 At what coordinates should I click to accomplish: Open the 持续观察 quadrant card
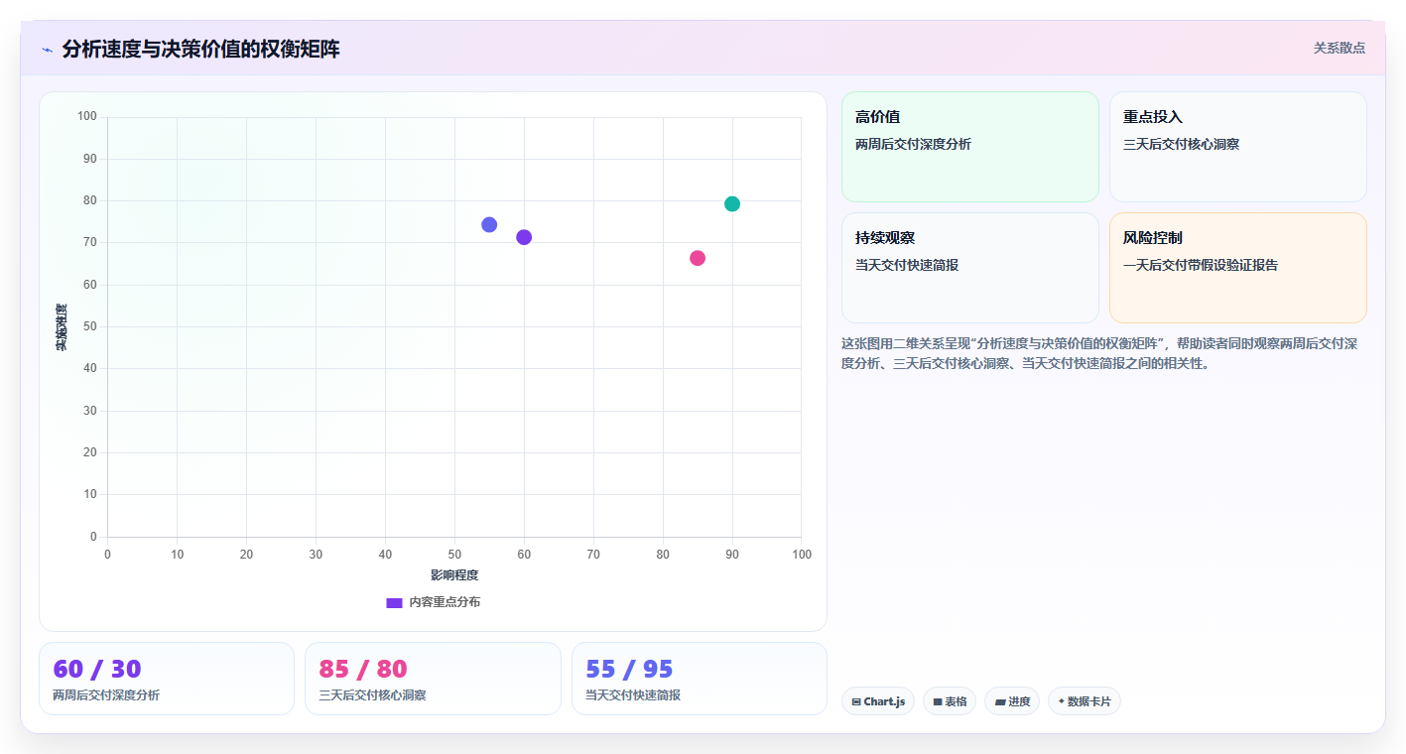pyautogui.click(x=970, y=268)
